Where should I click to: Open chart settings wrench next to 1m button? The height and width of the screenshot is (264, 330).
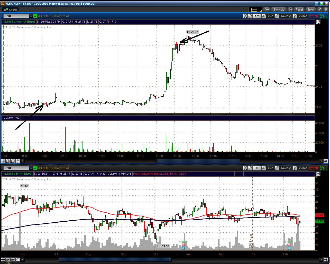pos(250,16)
